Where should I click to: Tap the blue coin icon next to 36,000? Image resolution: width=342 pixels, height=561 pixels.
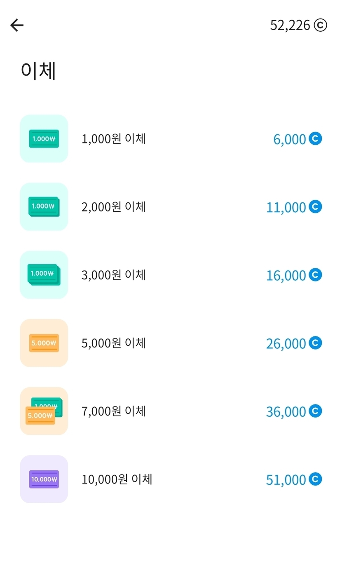click(315, 411)
